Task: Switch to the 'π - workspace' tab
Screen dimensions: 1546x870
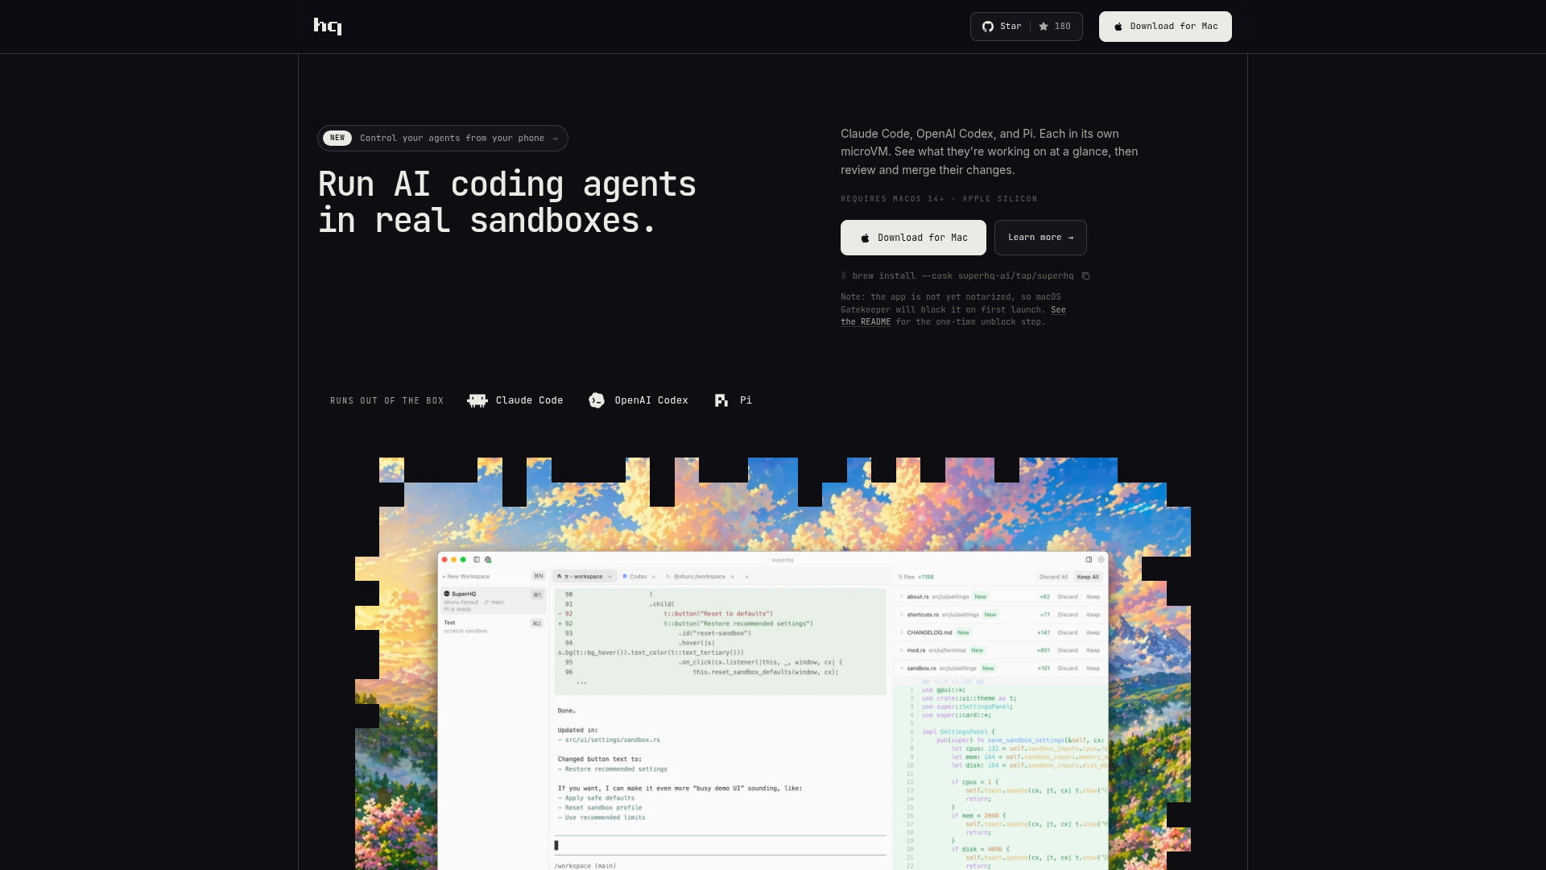Action: pyautogui.click(x=584, y=577)
